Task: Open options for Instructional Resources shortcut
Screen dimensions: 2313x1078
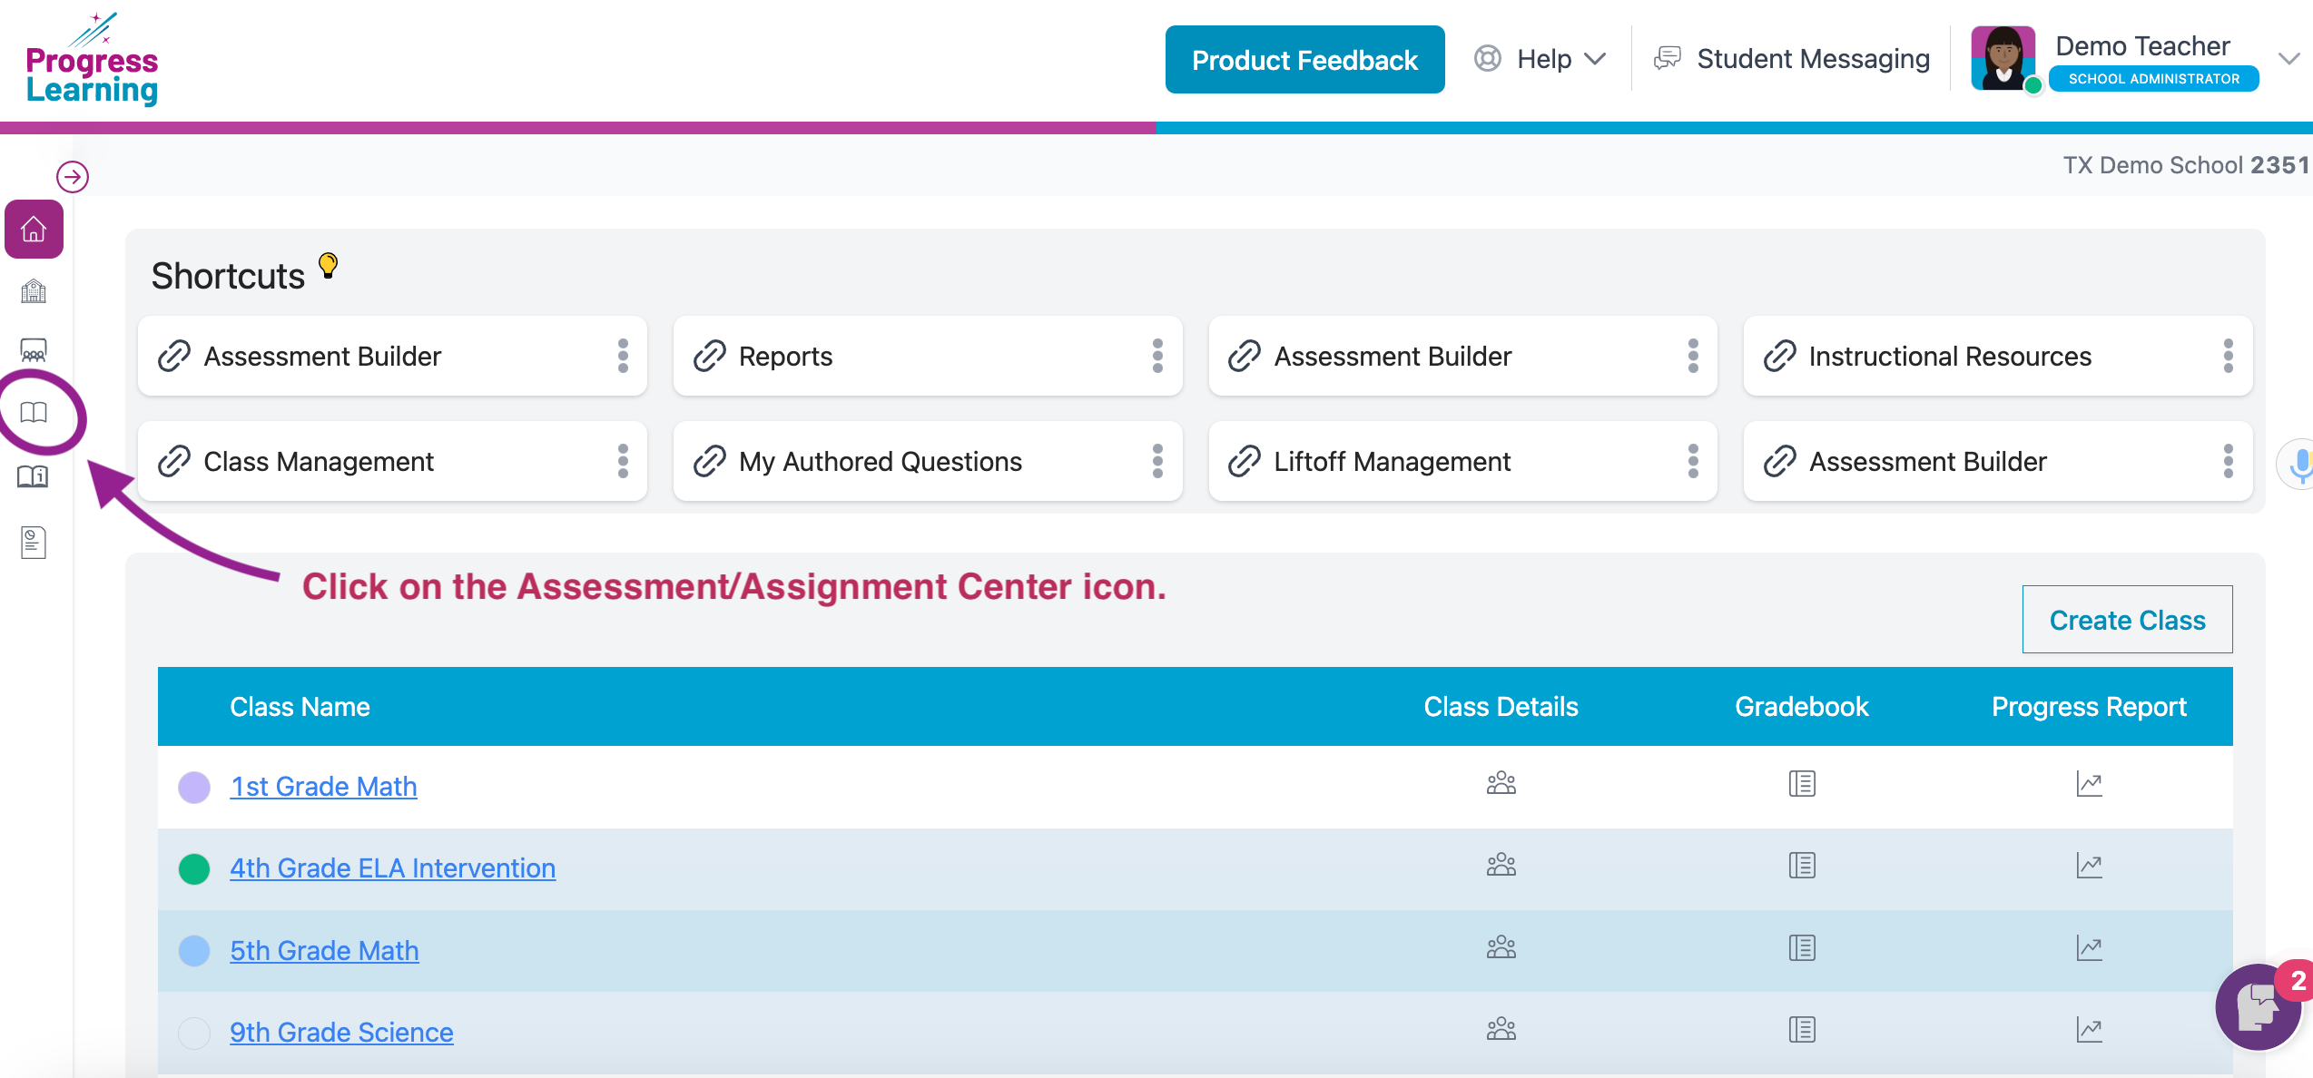Action: click(x=2228, y=356)
